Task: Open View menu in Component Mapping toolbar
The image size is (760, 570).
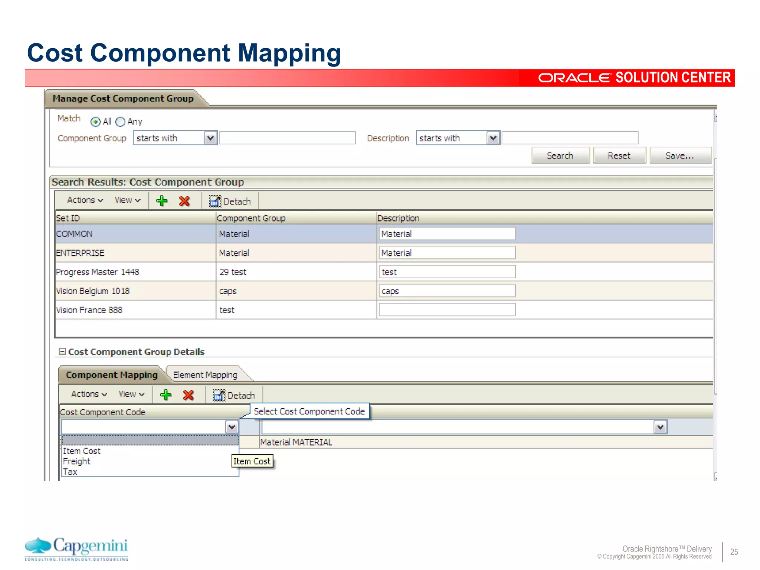Action: tap(131, 394)
